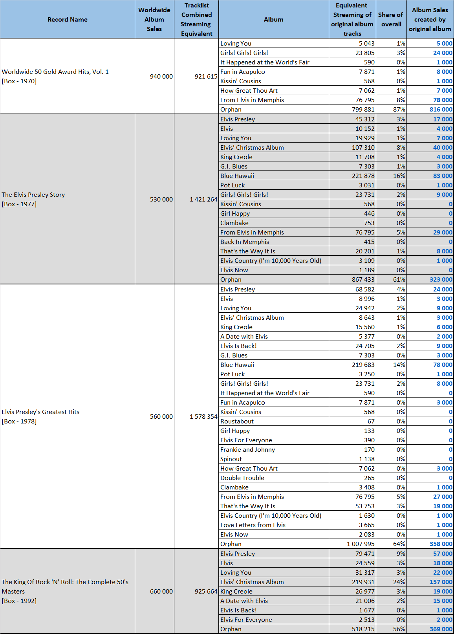Image resolution: width=454 pixels, height=634 pixels.
Task: Click the "Double Trouble" album cell
Action: [x=274, y=478]
